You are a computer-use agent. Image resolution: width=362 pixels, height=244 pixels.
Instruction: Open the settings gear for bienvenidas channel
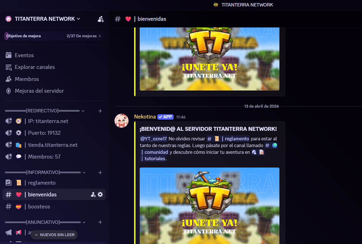[x=100, y=194]
